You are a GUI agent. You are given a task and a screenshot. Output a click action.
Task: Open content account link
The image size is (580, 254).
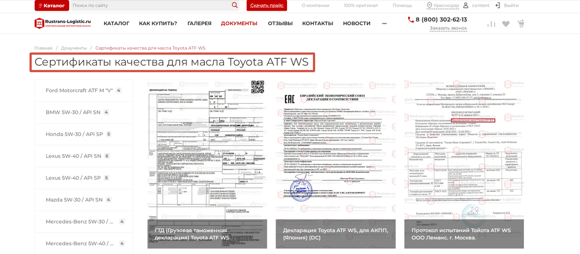pyautogui.click(x=480, y=5)
